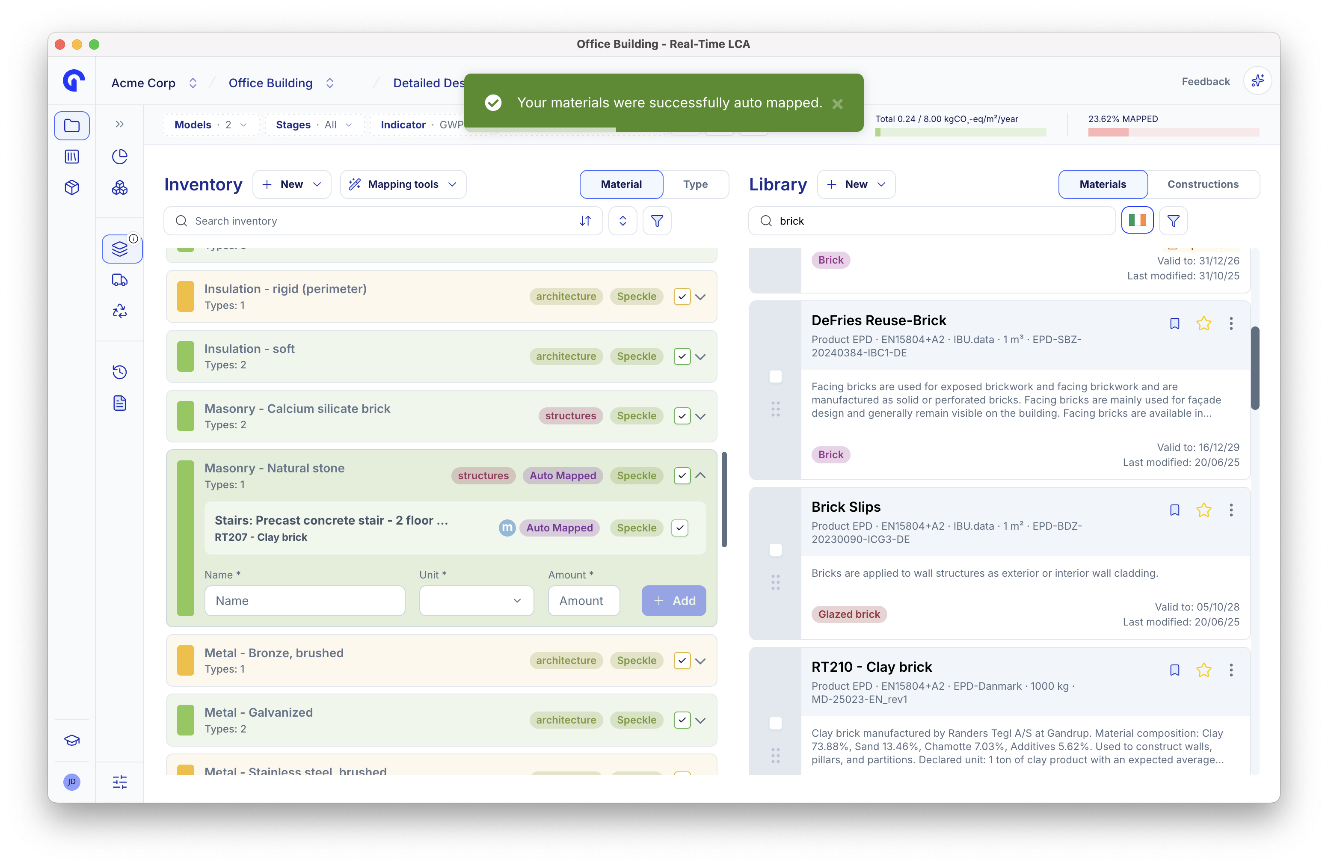Select the Brick Slips card checkbox

[776, 550]
